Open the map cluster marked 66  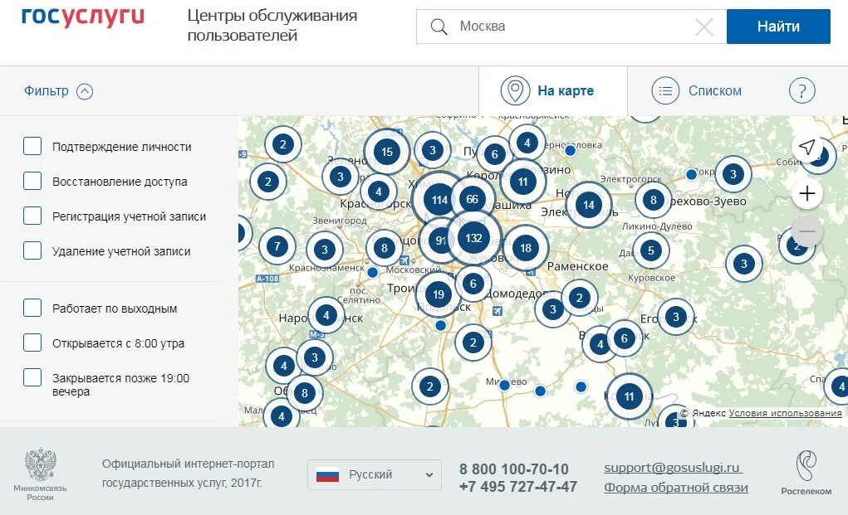pos(472,199)
